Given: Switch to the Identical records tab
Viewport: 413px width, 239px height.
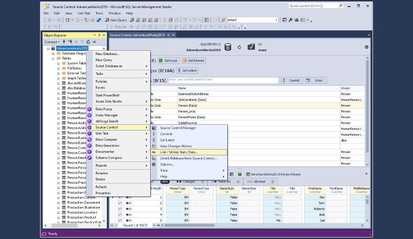Looking at the screenshot, I should 259,181.
